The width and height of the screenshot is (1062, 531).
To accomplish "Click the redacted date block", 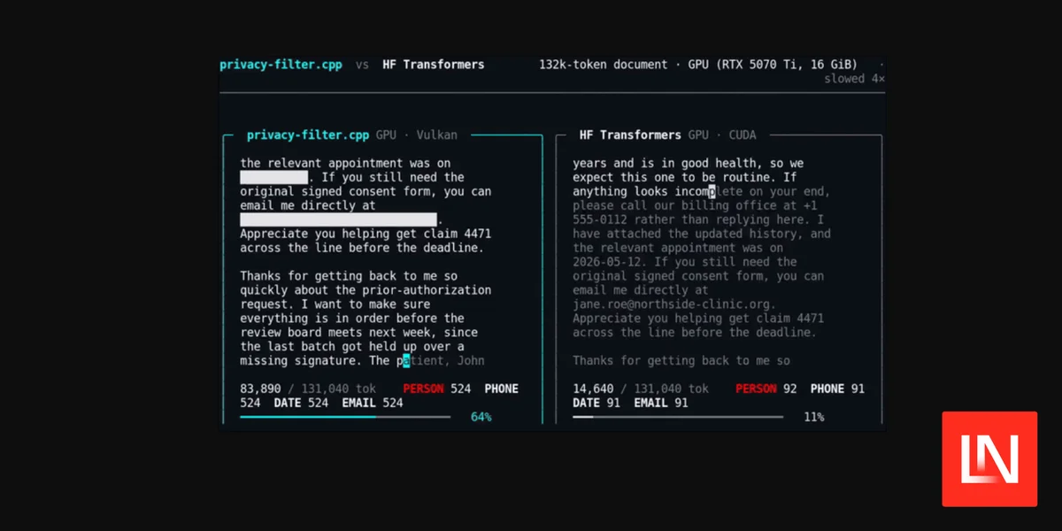I will click(273, 177).
